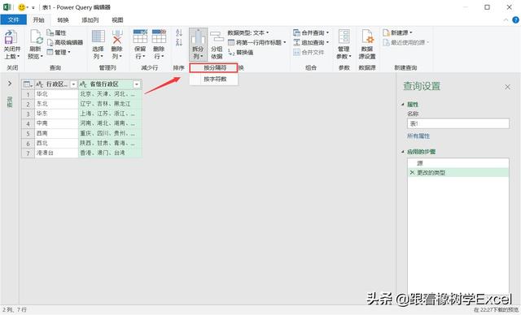Sort descending with the Z-A icon
521x315 pixels.
[x=179, y=42]
